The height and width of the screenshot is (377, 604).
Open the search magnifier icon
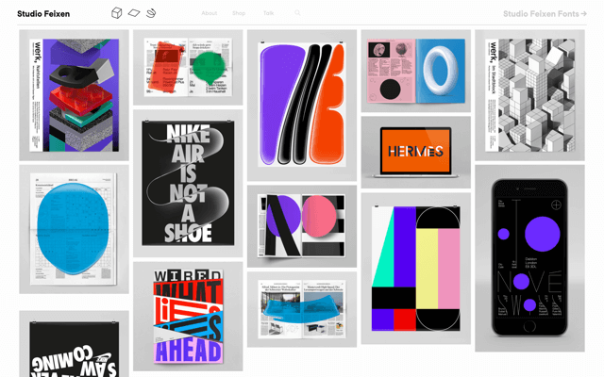point(297,13)
